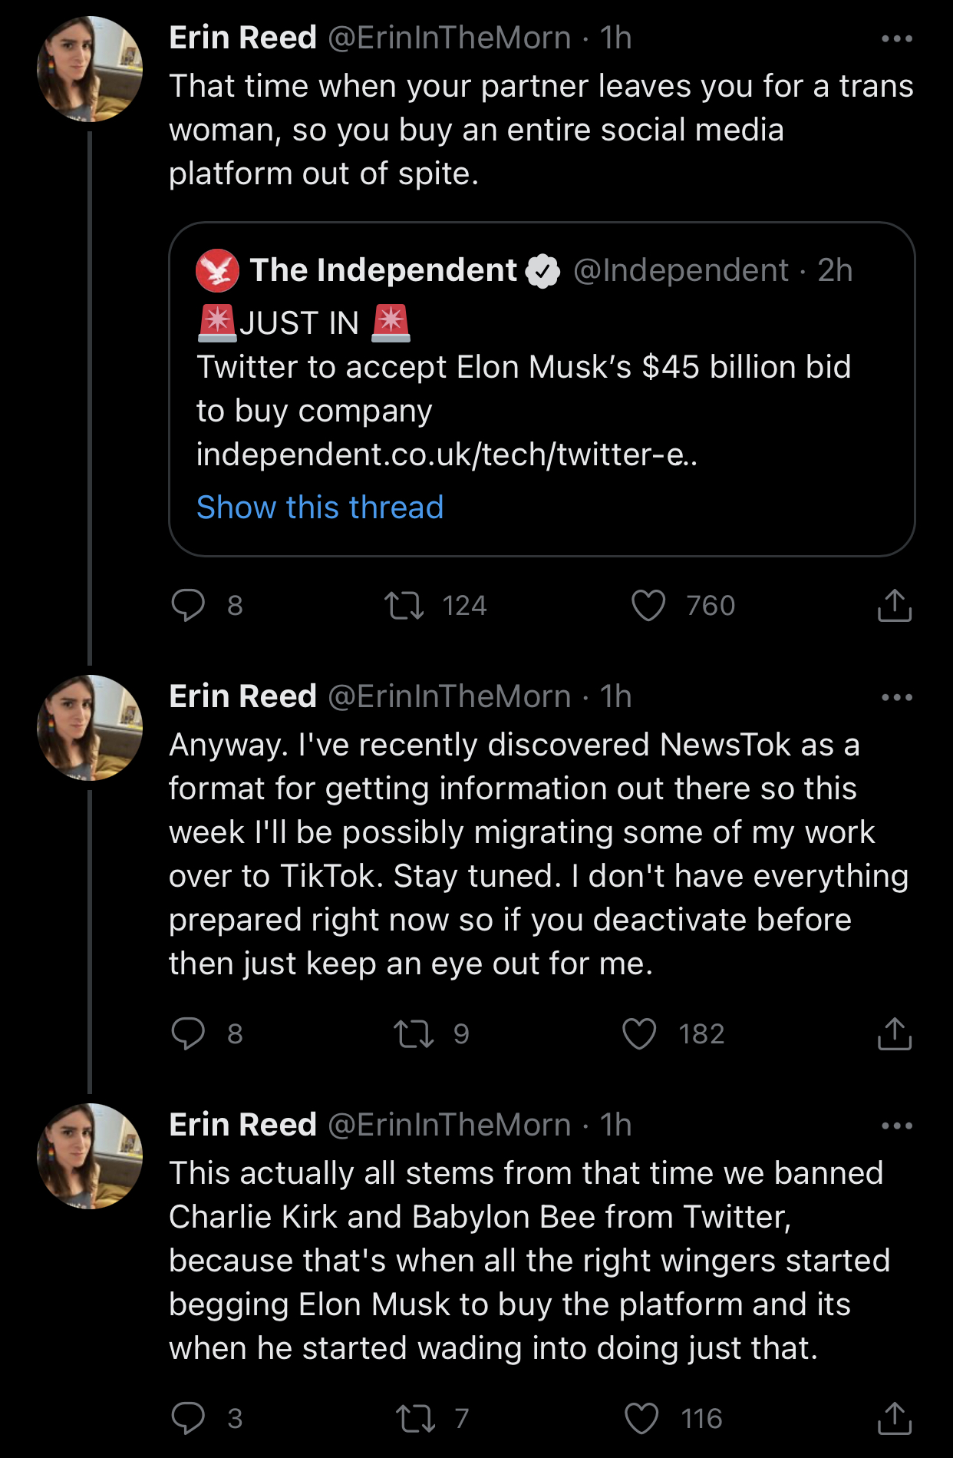Image resolution: width=953 pixels, height=1458 pixels.
Task: Open more options on the NewsTok tweet
Action: tap(896, 697)
